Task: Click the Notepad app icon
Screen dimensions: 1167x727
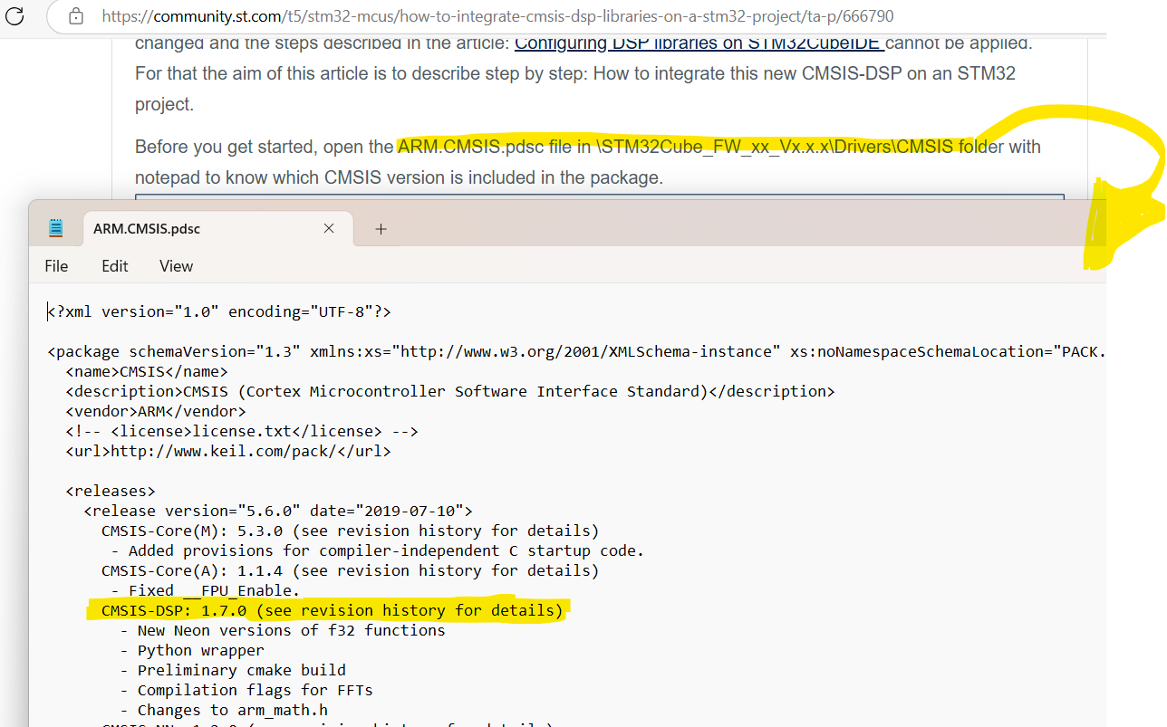Action: pos(56,229)
